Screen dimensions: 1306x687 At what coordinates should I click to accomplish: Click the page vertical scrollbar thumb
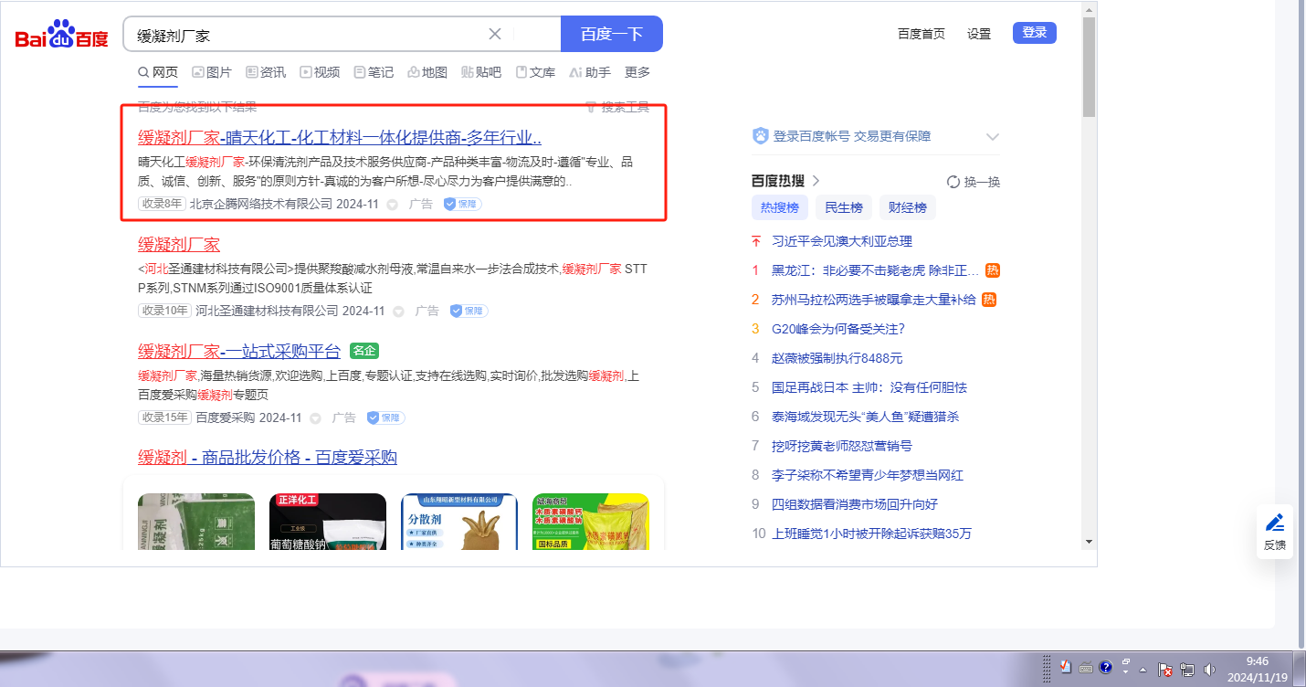[1089, 66]
